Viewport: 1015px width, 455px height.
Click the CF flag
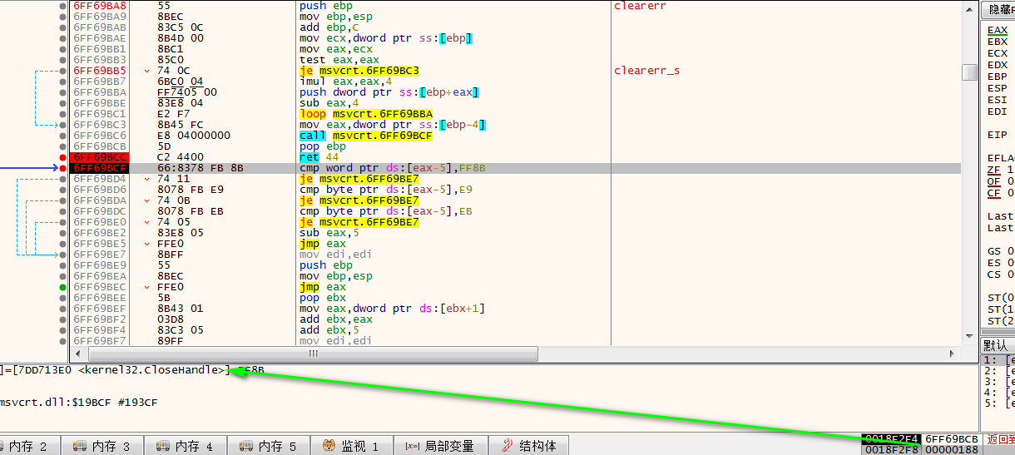(x=993, y=193)
